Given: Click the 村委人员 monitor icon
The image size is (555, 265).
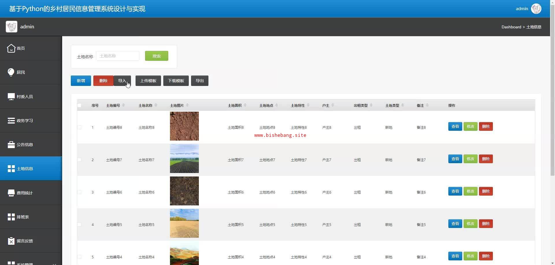Looking at the screenshot, I should (11, 97).
